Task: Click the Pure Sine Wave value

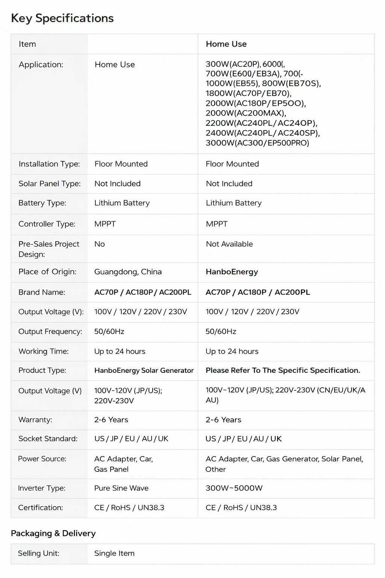Action: [x=121, y=488]
